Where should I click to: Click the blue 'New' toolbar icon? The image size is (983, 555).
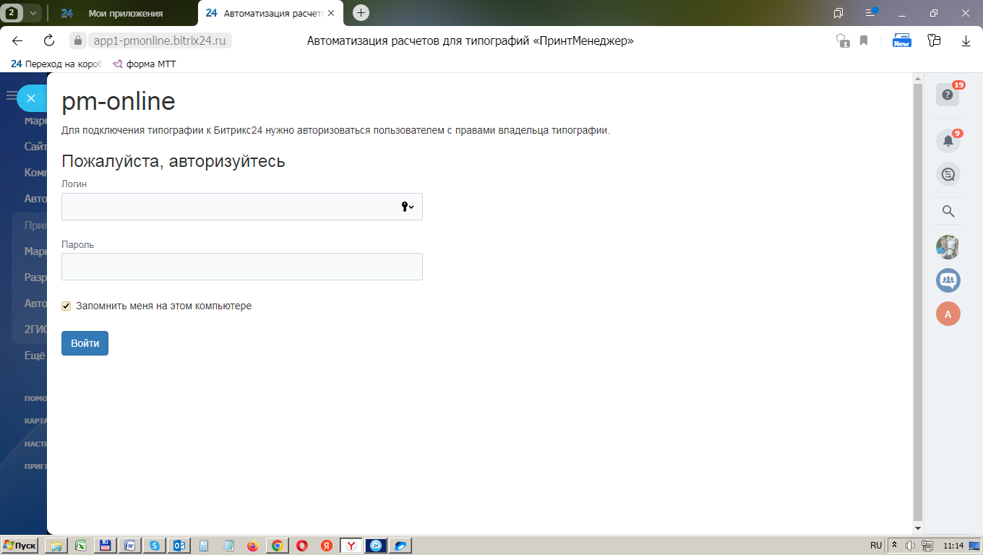pos(902,40)
